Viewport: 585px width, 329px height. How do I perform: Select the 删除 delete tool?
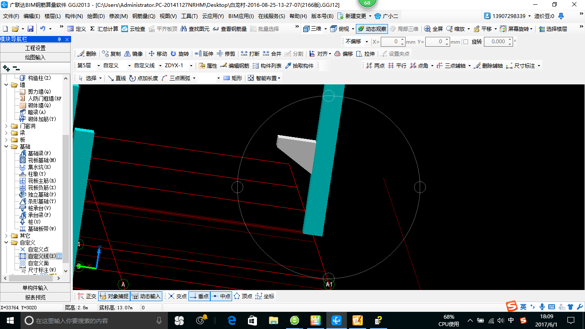[87, 54]
